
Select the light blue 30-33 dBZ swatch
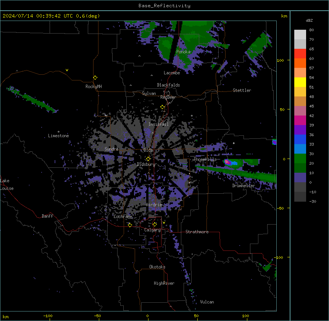click(x=300, y=149)
